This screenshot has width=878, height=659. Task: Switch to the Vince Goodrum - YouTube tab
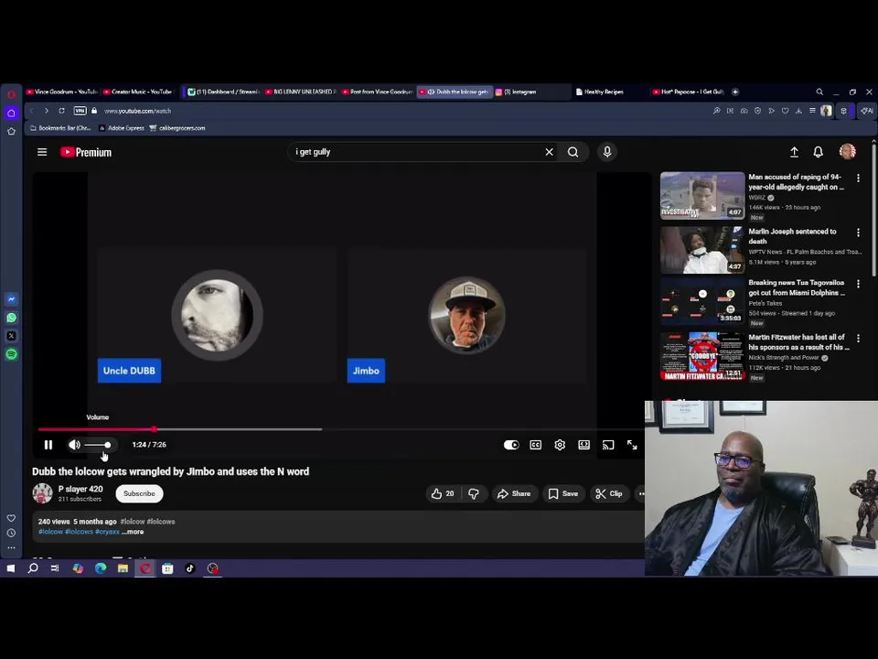pos(61,92)
